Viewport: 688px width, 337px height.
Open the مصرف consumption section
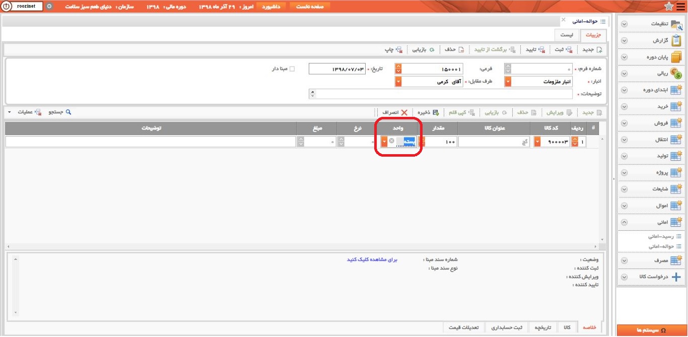point(651,260)
